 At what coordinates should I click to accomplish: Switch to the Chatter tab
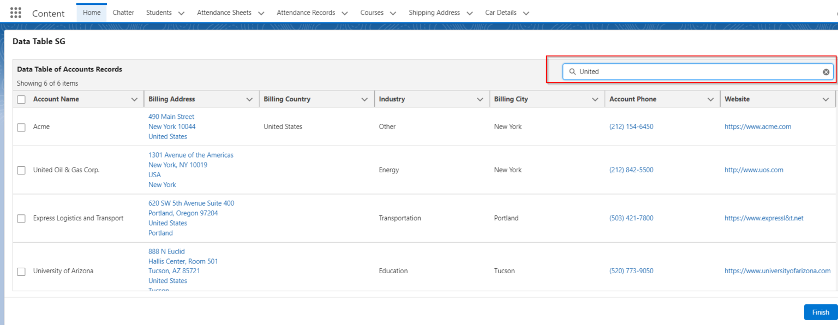[123, 13]
